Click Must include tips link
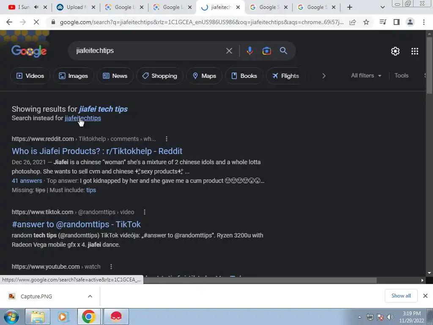The width and height of the screenshot is (433, 325). click(x=91, y=190)
